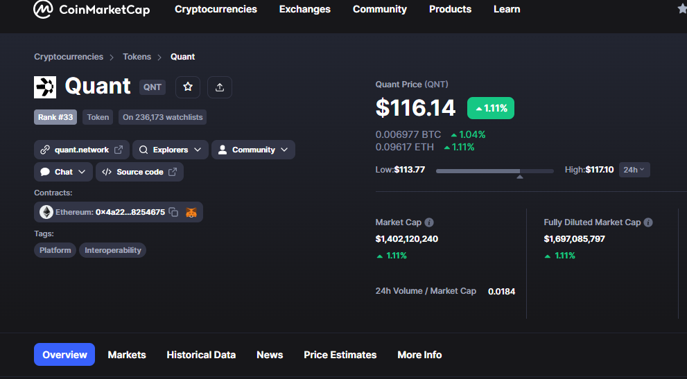Open the Products nav menu
The height and width of the screenshot is (379, 687).
pos(451,9)
